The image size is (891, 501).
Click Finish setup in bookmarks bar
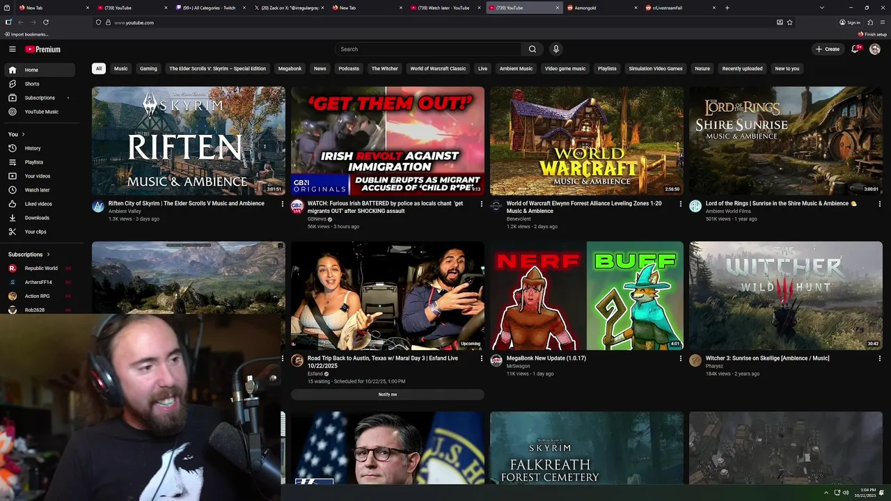click(873, 34)
